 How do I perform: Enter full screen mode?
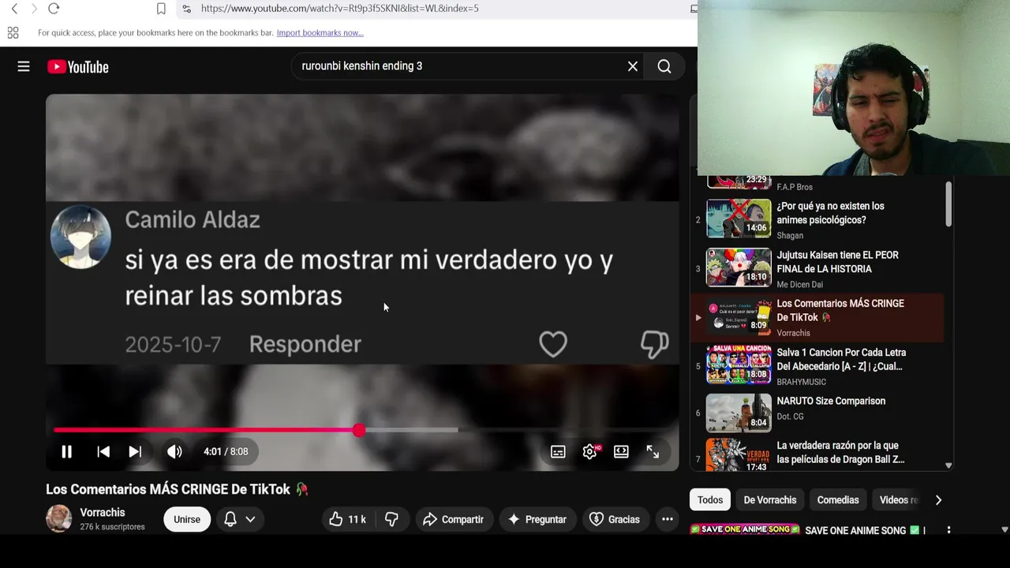point(653,451)
